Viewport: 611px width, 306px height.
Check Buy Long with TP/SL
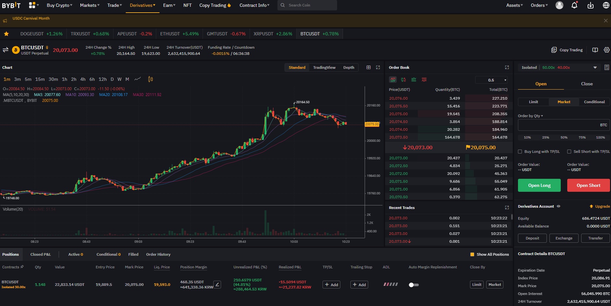click(x=520, y=152)
